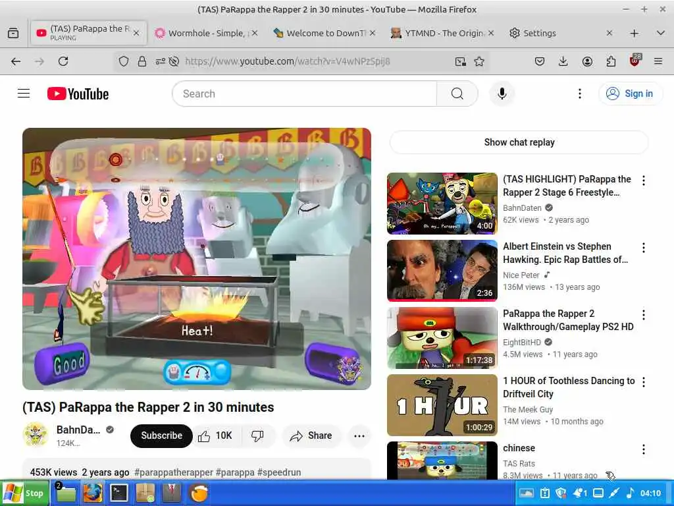Click the #speedrun hashtag
Screen dimensions: 674x506
279,472
